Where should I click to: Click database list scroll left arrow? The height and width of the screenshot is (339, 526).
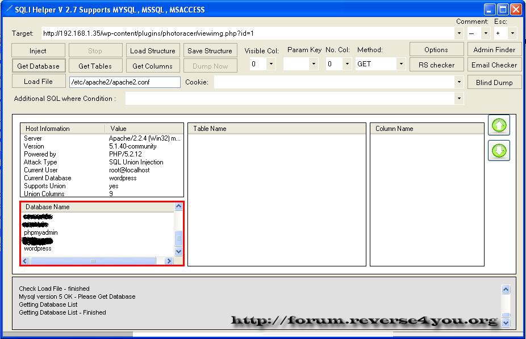[25, 261]
